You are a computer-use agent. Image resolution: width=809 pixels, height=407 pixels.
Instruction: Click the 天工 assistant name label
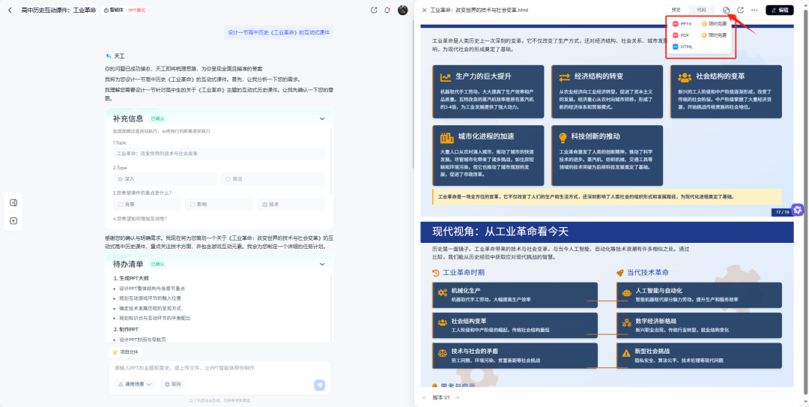[x=119, y=55]
